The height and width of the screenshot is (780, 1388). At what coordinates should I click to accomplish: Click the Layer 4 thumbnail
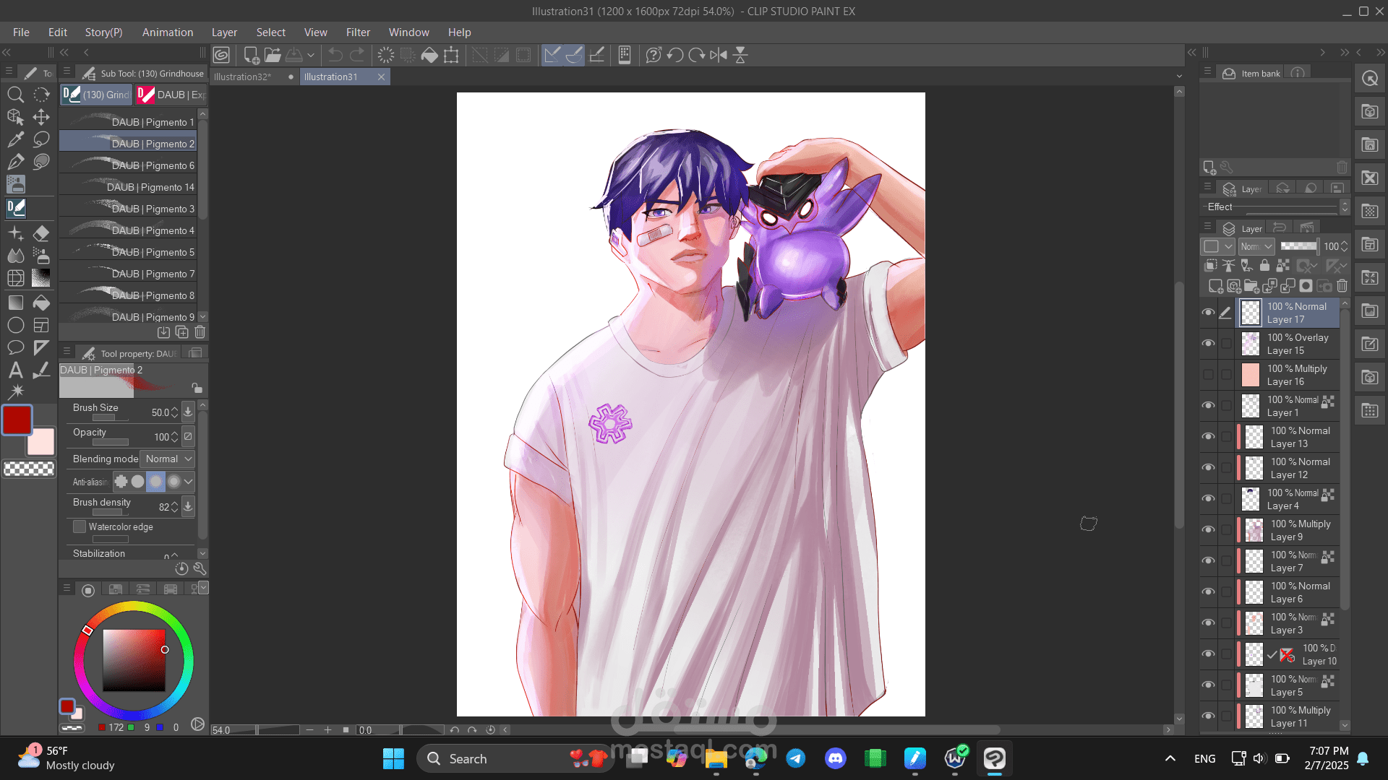(x=1251, y=498)
